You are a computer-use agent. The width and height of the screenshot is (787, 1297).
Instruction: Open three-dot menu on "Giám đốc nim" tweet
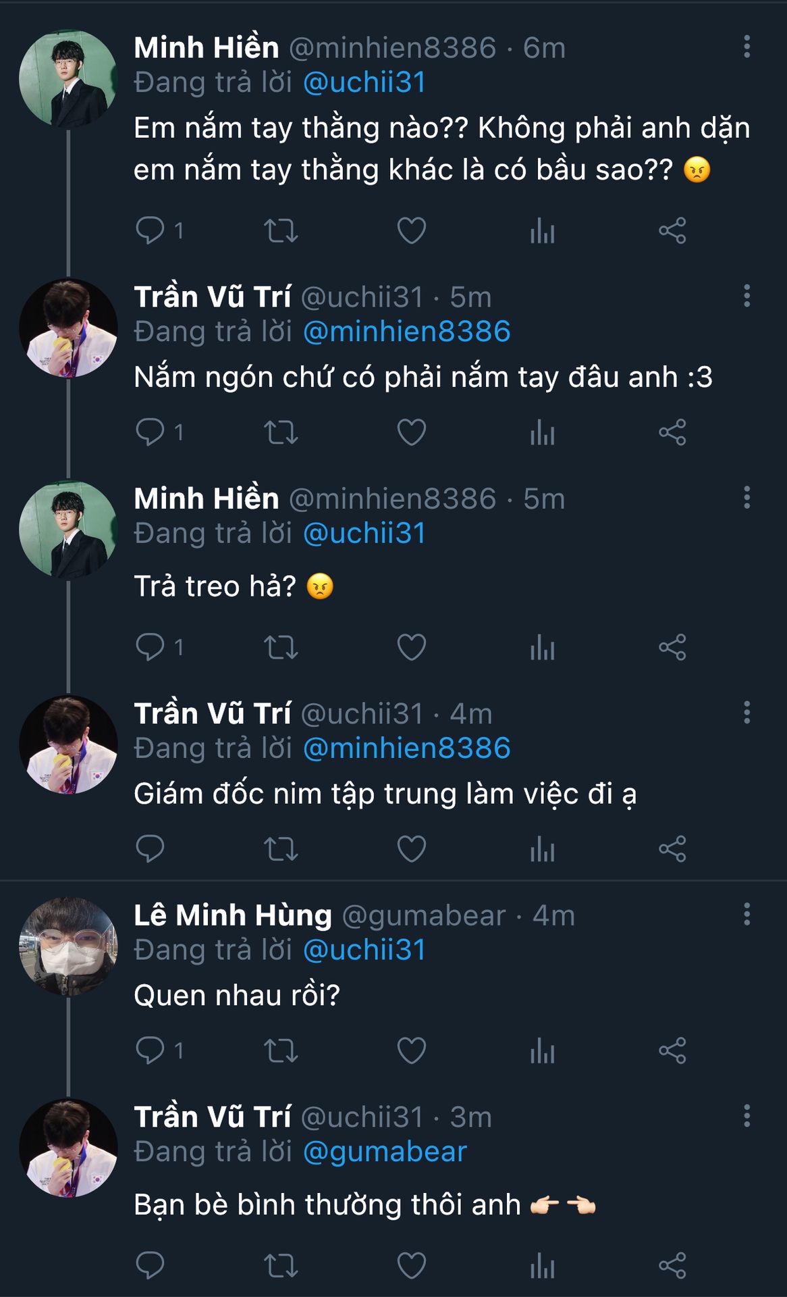click(x=747, y=713)
